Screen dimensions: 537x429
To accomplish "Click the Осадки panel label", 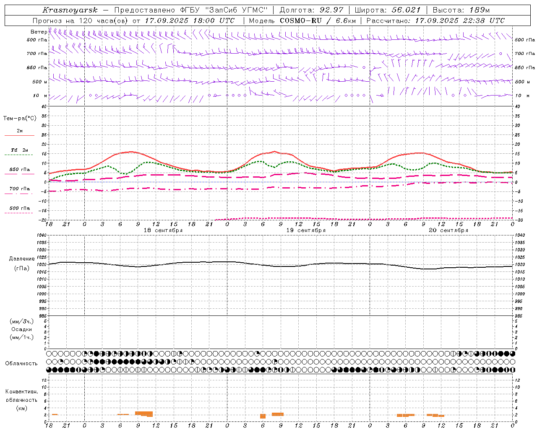I will pos(22,329).
